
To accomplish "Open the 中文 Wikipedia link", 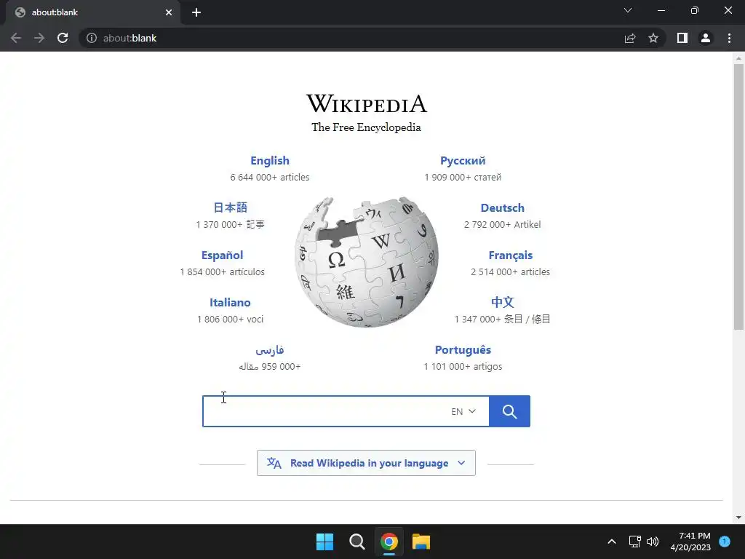I will 502,302.
